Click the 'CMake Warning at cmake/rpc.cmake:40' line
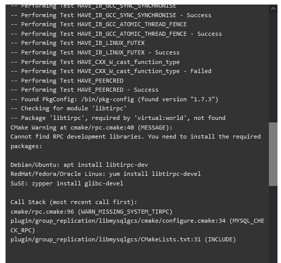The width and height of the screenshot is (281, 263). click(x=91, y=127)
